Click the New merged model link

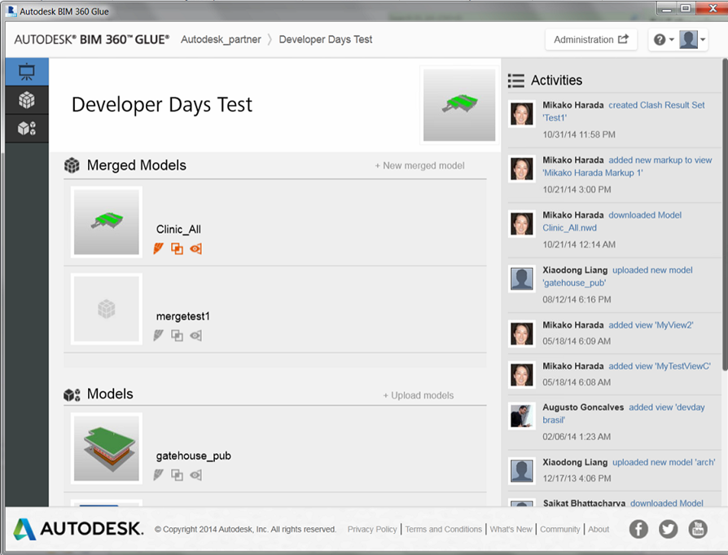coord(419,165)
